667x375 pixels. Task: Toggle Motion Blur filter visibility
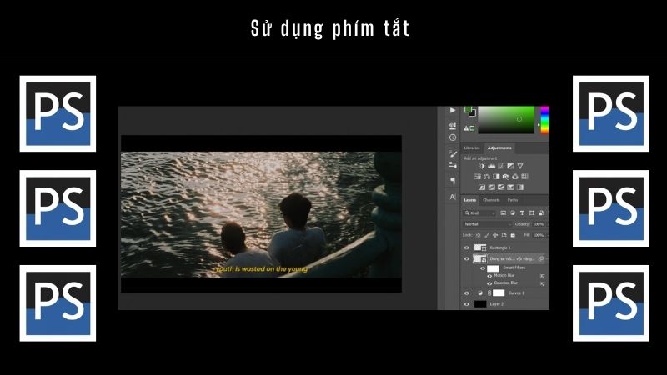pyautogui.click(x=489, y=276)
